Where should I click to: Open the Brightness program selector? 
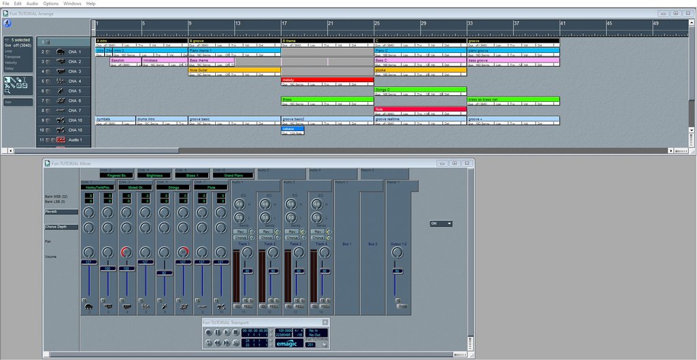click(x=154, y=175)
